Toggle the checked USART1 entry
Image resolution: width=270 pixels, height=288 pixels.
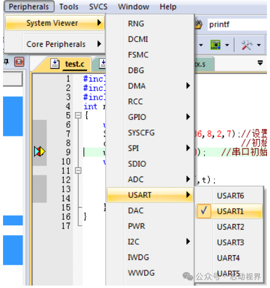229,211
